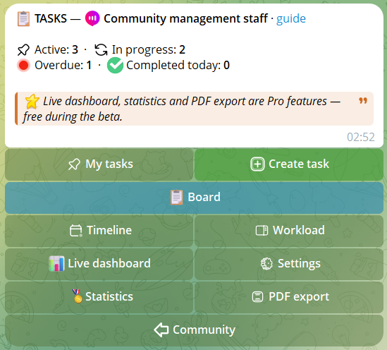Click the PDF export button
The height and width of the screenshot is (350, 387).
coord(289,297)
